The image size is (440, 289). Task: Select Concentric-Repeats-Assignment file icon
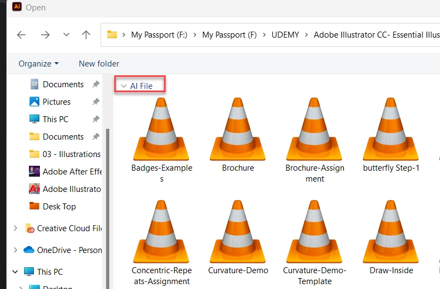[161, 232]
